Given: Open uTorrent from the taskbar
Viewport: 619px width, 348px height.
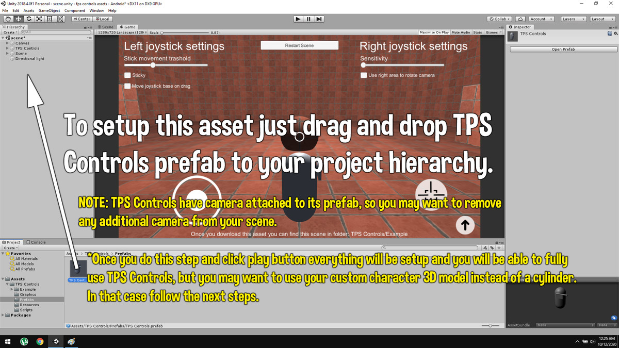Looking at the screenshot, I should click(x=24, y=341).
